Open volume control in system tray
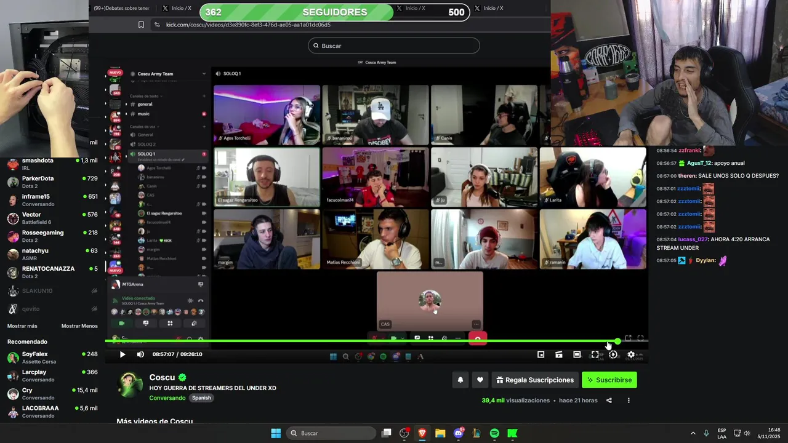 (x=747, y=433)
